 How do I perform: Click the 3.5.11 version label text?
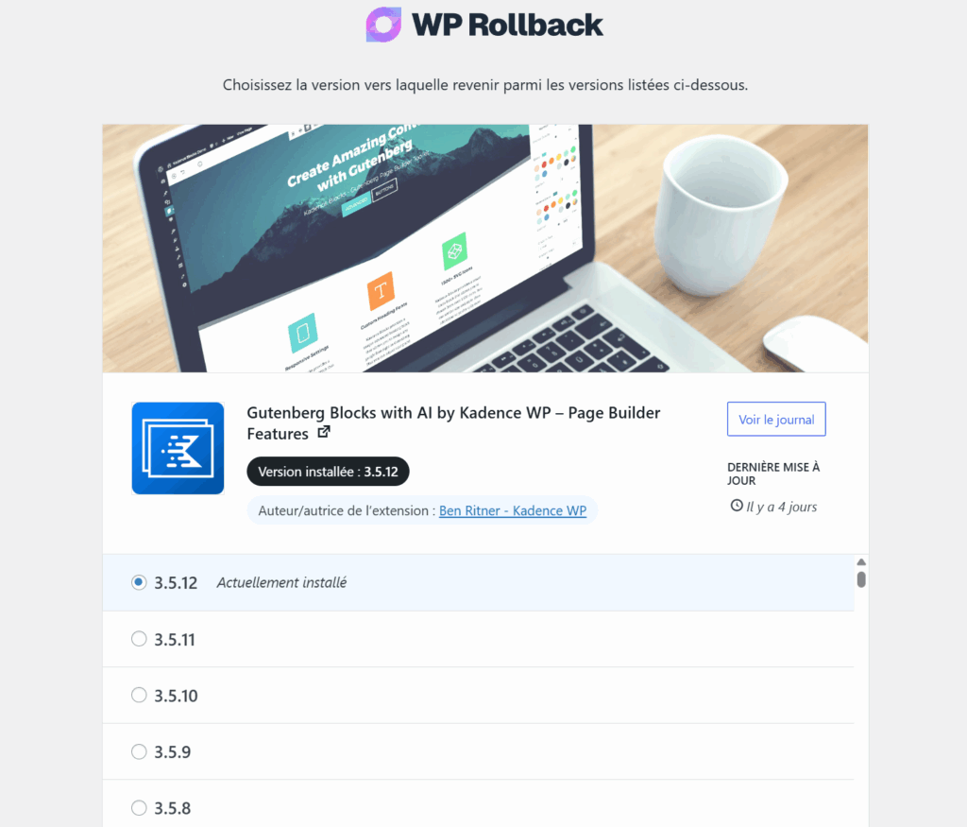click(x=175, y=639)
